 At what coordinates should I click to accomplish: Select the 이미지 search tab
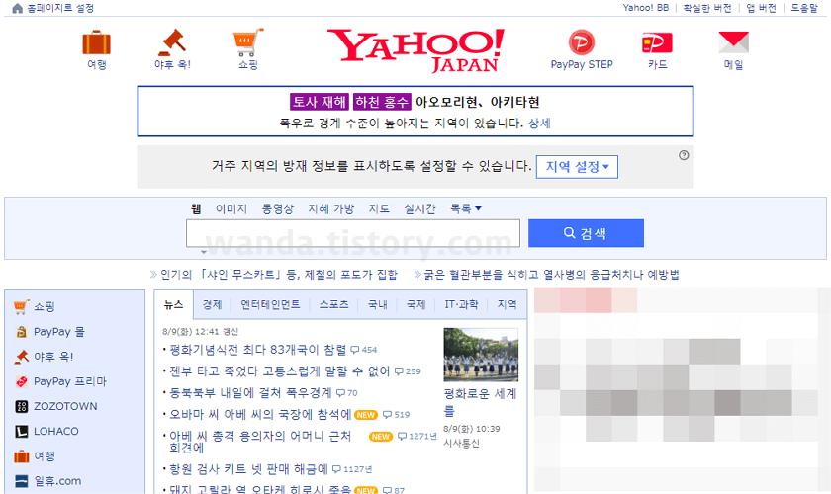[231, 208]
